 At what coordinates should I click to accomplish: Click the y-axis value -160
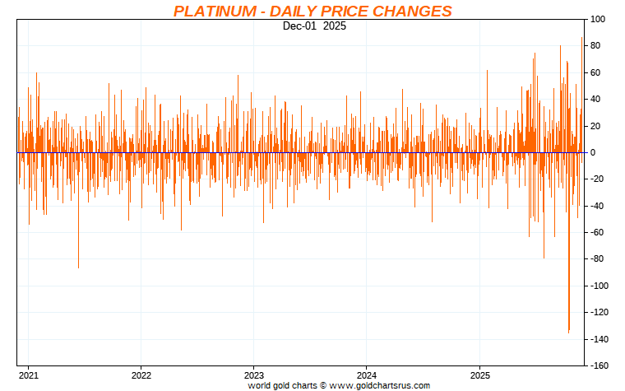tap(600, 365)
